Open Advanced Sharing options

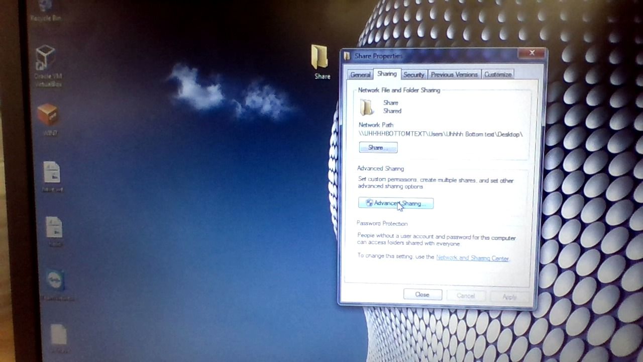coord(396,203)
